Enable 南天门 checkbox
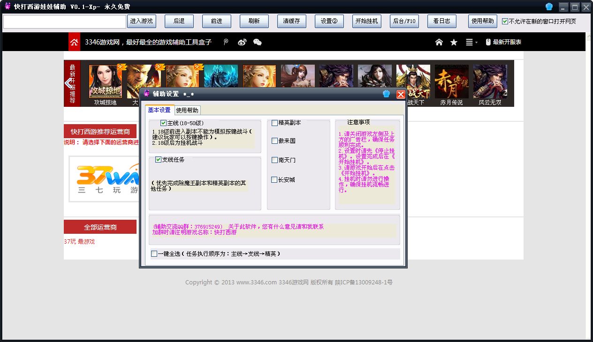This screenshot has width=593, height=342. tap(275, 160)
